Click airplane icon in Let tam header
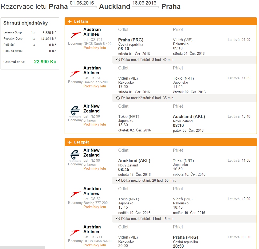This screenshot has height=249, width=259. tap(69, 21)
